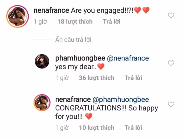The width and height of the screenshot is (185, 139).
Task: Like the "CONGRATULATIONS" reply with the heart icon
Action: 171,104
